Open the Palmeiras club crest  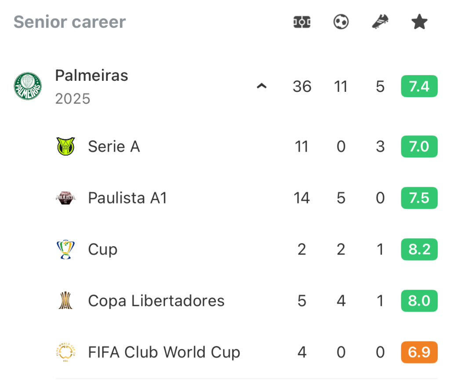coord(28,86)
